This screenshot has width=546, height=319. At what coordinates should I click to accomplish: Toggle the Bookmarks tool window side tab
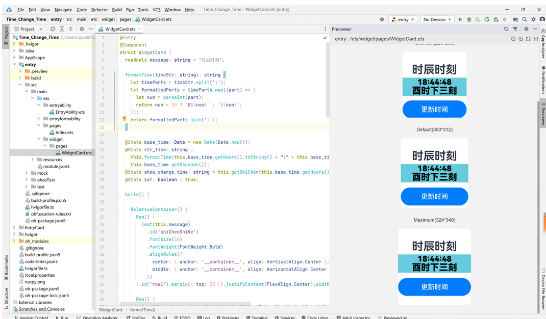point(6,268)
